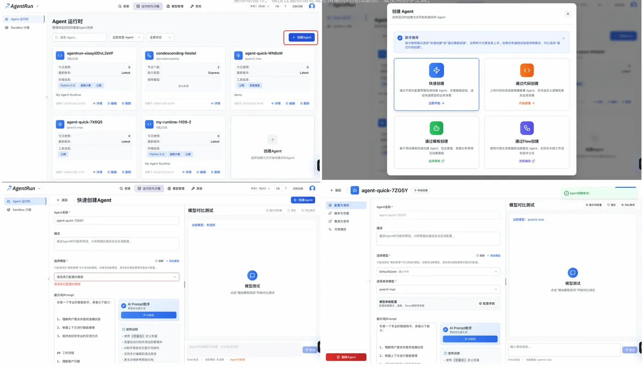This screenshot has height=368, width=643.
Task: Select Sandbox 沙箱 in the list page sidebar
Action: (x=23, y=28)
